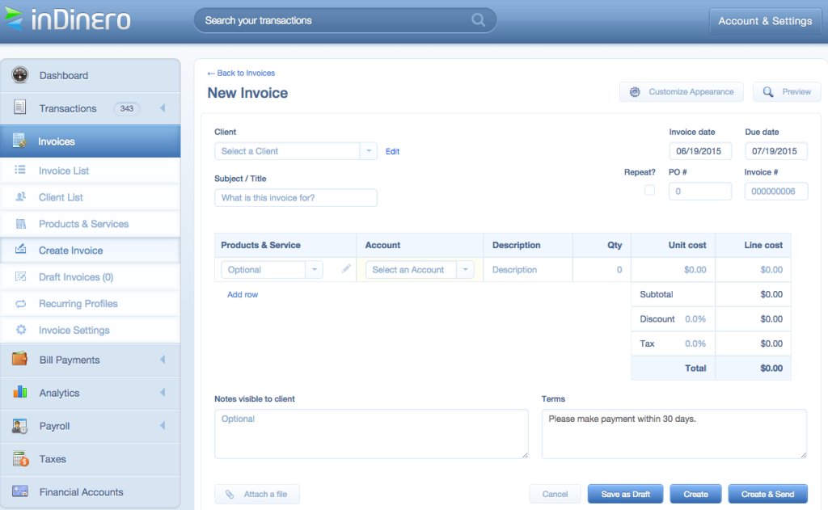The height and width of the screenshot is (510, 828).
Task: Open Account & Settings menu
Action: pyautogui.click(x=765, y=21)
